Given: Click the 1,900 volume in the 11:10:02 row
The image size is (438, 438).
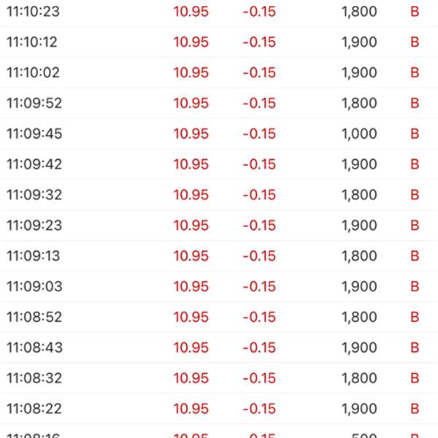Looking at the screenshot, I should pos(359,73).
